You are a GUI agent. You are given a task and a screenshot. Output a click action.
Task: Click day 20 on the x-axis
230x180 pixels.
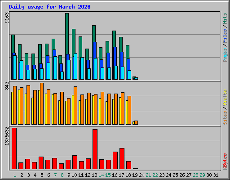coord(142,175)
